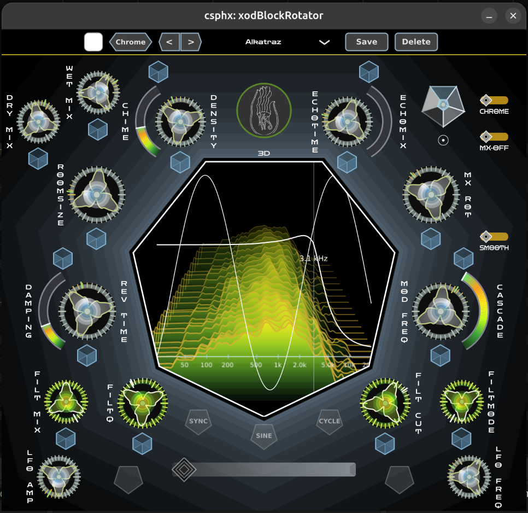Click the cube icon above the Chime arc
528x513 pixels.
point(159,72)
